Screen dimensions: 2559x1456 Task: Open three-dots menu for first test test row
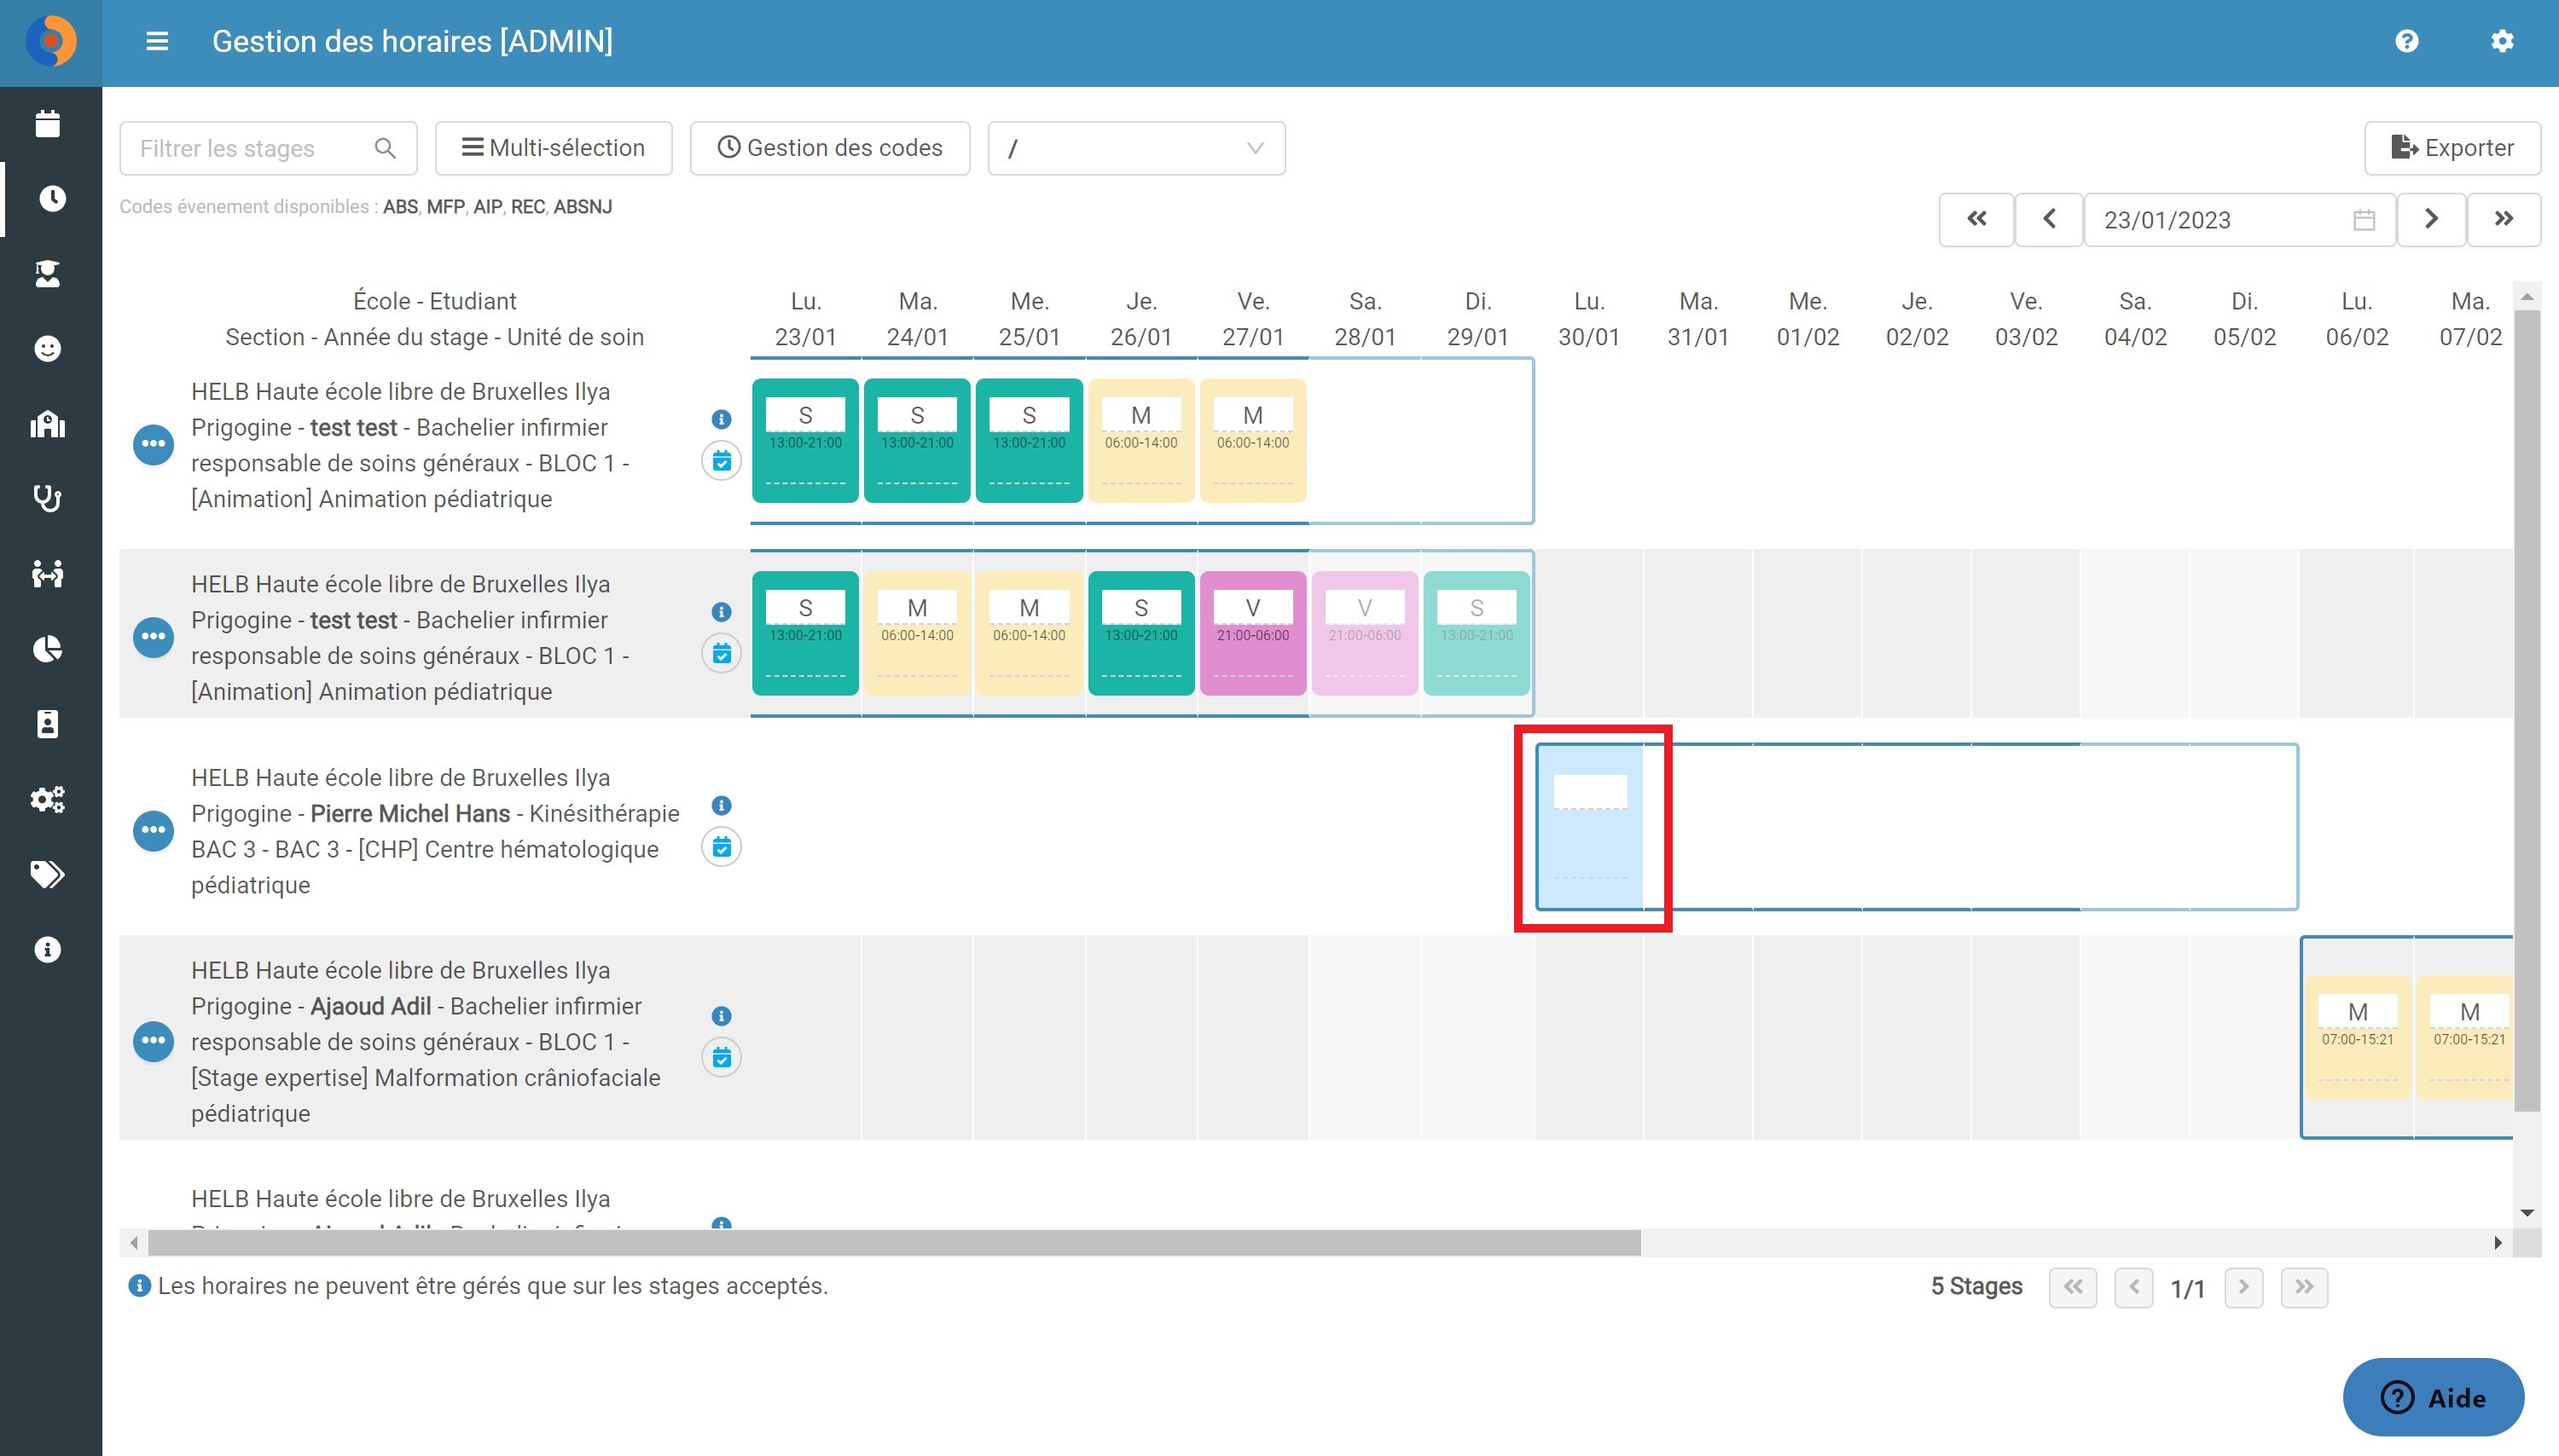coord(153,443)
